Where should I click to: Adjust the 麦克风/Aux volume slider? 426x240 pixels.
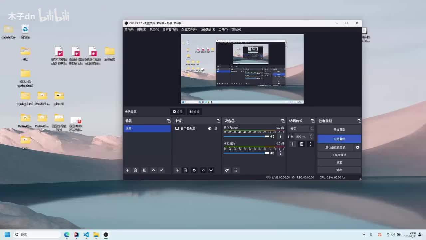tap(246, 136)
